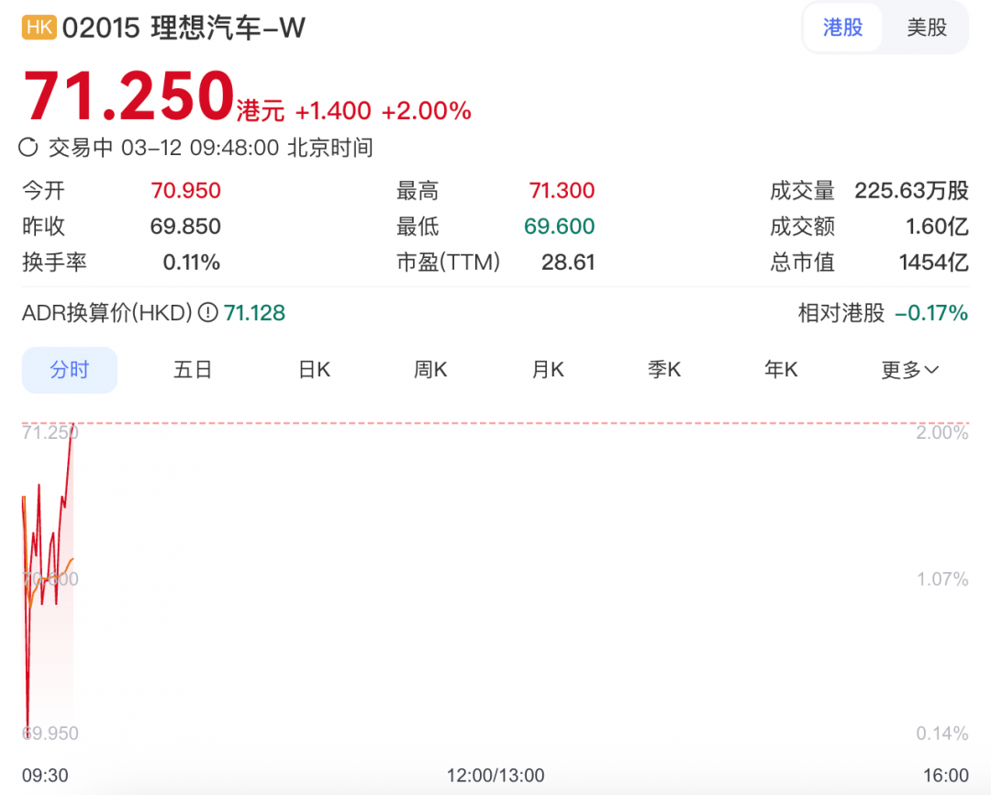Click the 最低 value 69.600
This screenshot has height=795, width=991.
point(560,227)
